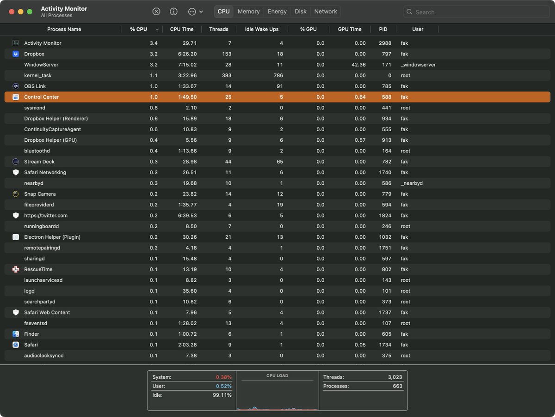Click the search magnifier icon

point(409,12)
